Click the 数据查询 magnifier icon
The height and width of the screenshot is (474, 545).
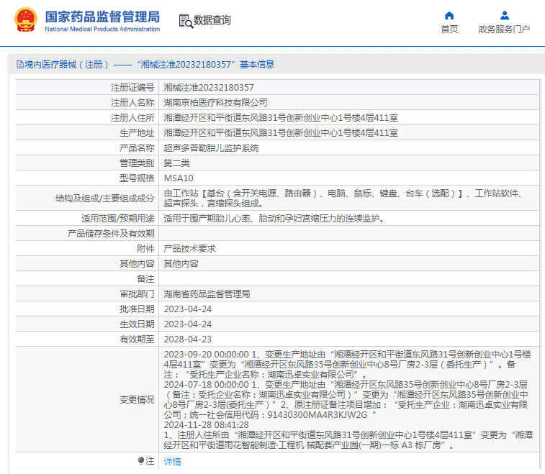pyautogui.click(x=185, y=21)
